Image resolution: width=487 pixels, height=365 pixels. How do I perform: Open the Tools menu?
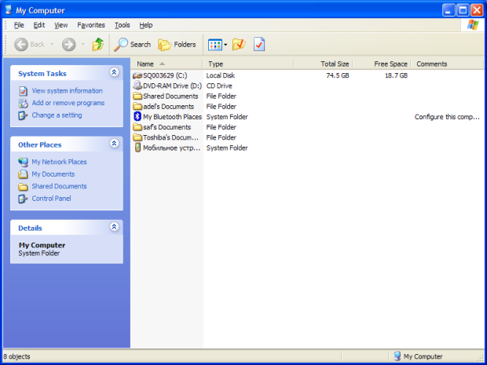pos(123,25)
